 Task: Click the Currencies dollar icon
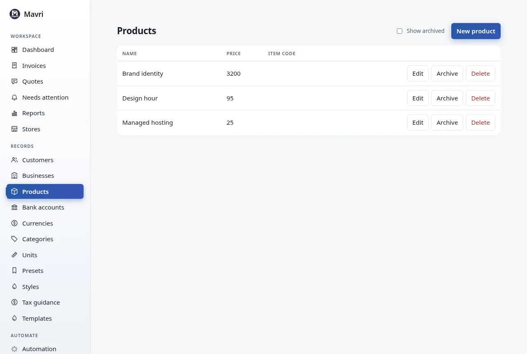(14, 224)
